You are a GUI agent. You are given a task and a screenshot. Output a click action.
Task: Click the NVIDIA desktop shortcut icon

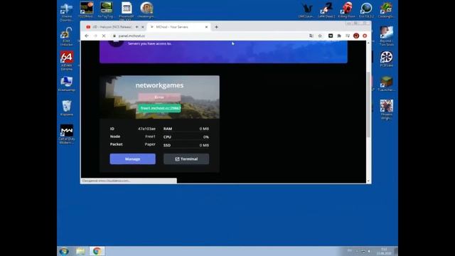pos(106,10)
